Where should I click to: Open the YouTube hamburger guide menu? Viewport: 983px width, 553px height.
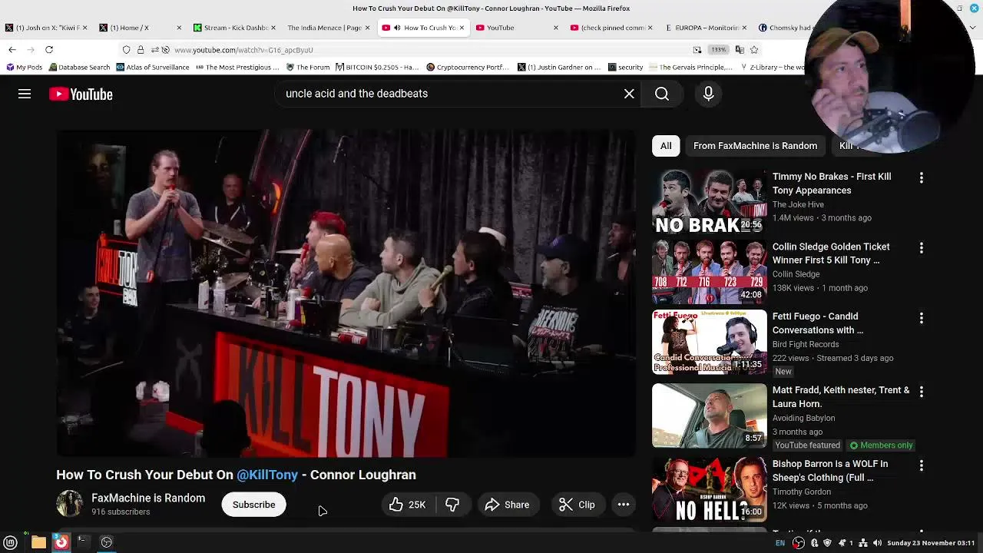(25, 94)
